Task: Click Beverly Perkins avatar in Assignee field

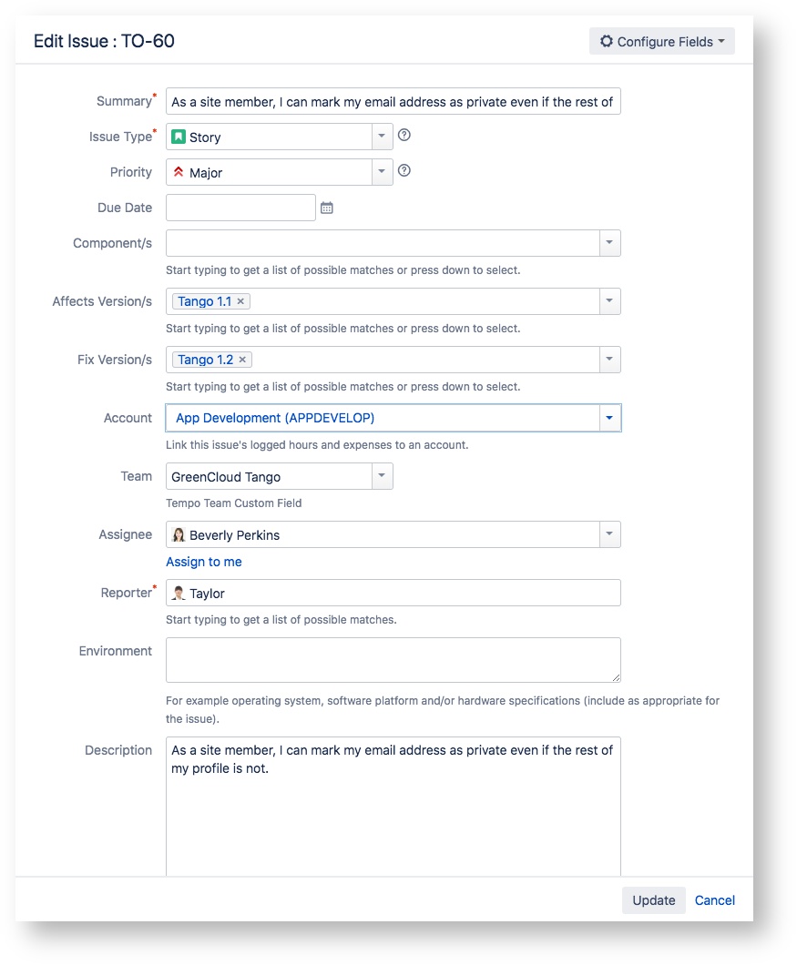Action: pos(179,535)
